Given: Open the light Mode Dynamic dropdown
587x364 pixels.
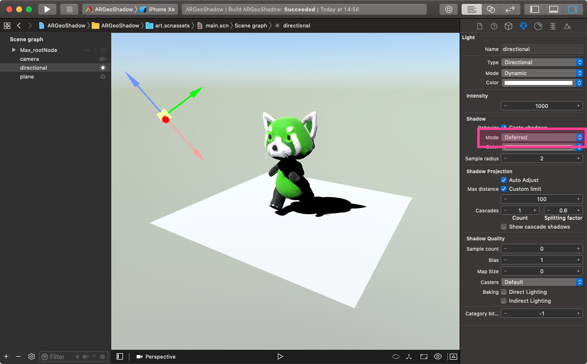Looking at the screenshot, I should click(x=542, y=73).
